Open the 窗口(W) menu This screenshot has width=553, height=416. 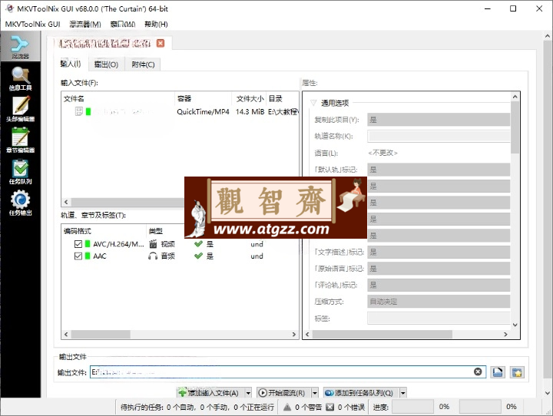click(x=123, y=24)
